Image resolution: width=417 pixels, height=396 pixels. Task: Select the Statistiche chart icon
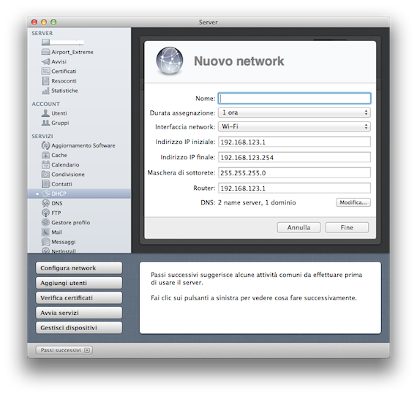coord(45,91)
